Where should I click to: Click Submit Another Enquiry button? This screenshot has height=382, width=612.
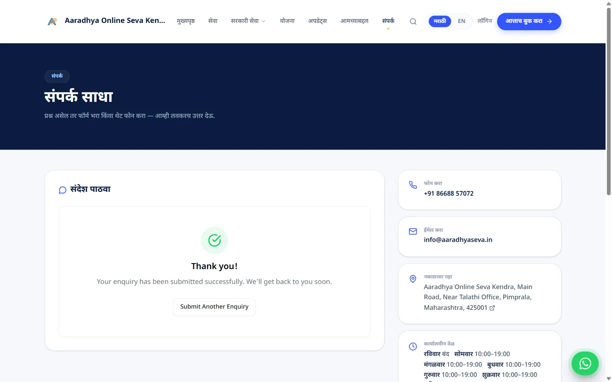(x=214, y=307)
